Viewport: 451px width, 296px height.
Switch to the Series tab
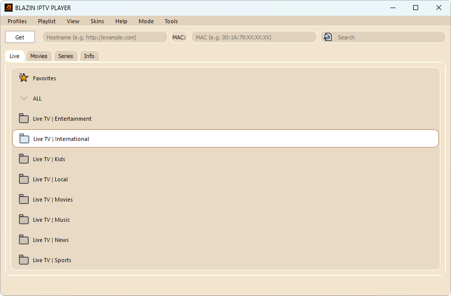[x=66, y=56]
